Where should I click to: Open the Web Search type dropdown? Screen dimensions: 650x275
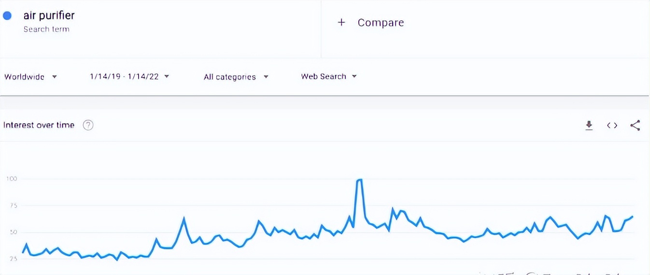pos(324,76)
